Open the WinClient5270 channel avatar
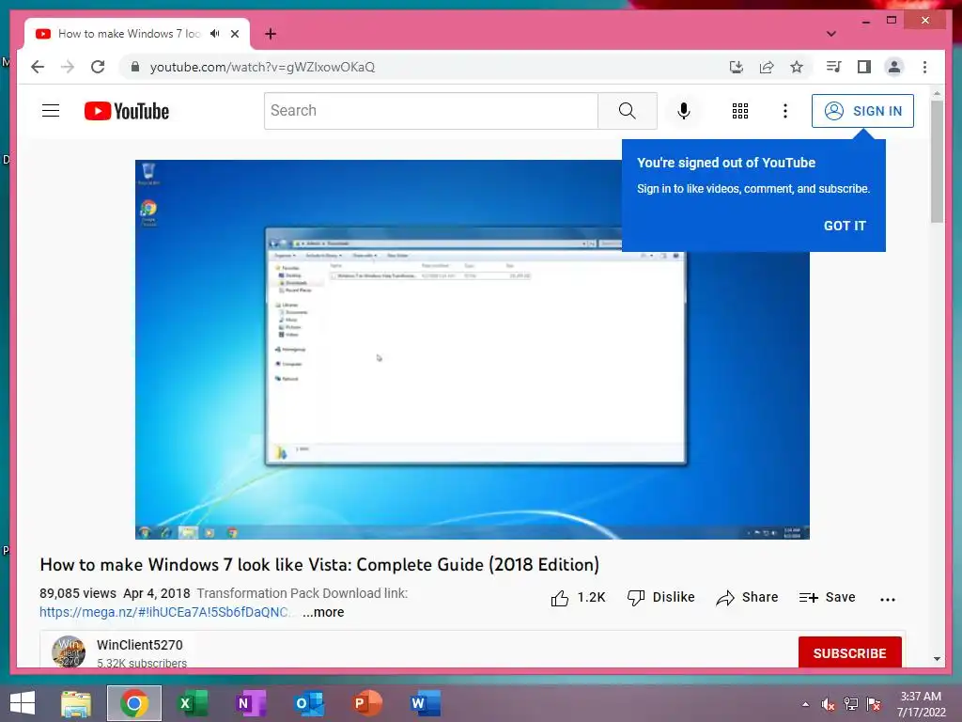This screenshot has height=722, width=962. [x=68, y=651]
